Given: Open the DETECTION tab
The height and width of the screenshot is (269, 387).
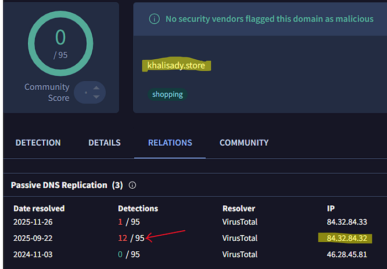Looking at the screenshot, I should pos(38,143).
